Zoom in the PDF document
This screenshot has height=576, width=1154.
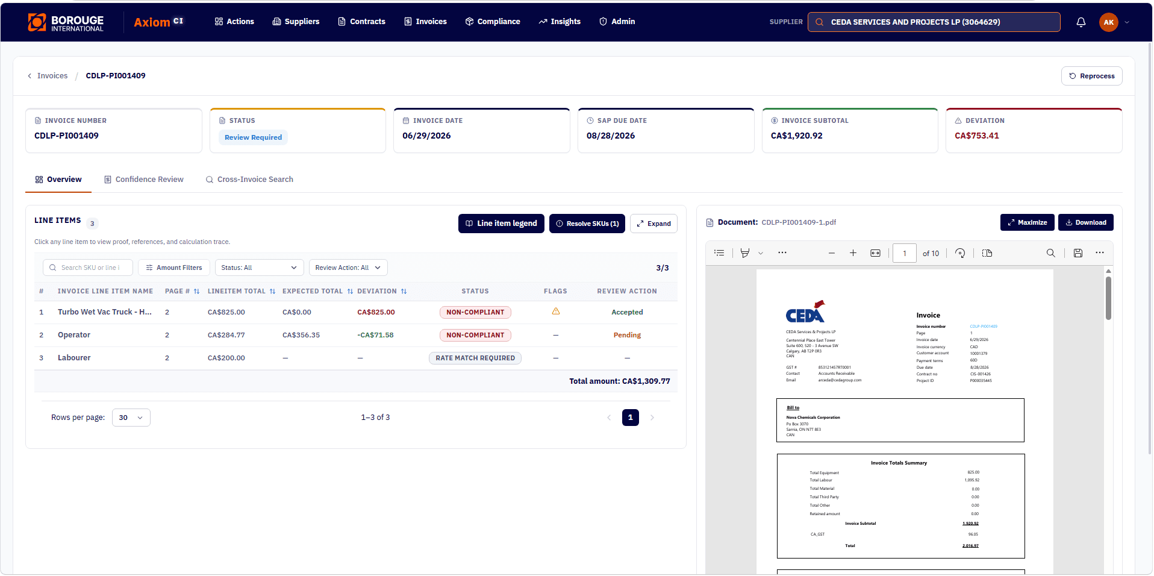(x=853, y=253)
